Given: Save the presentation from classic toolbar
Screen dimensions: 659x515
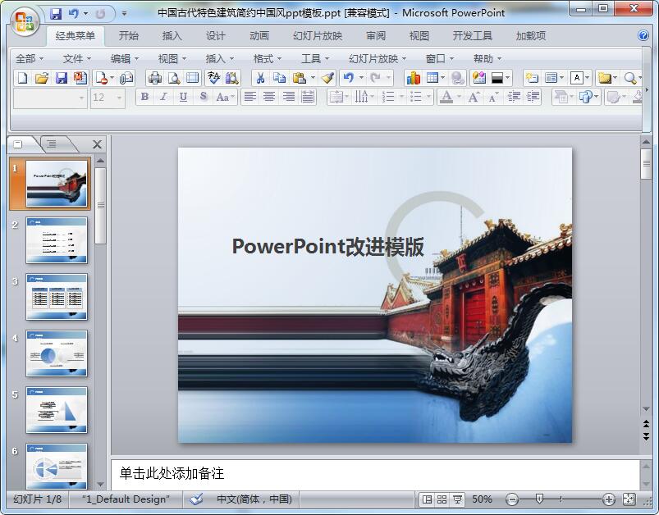Looking at the screenshot, I should coord(62,78).
